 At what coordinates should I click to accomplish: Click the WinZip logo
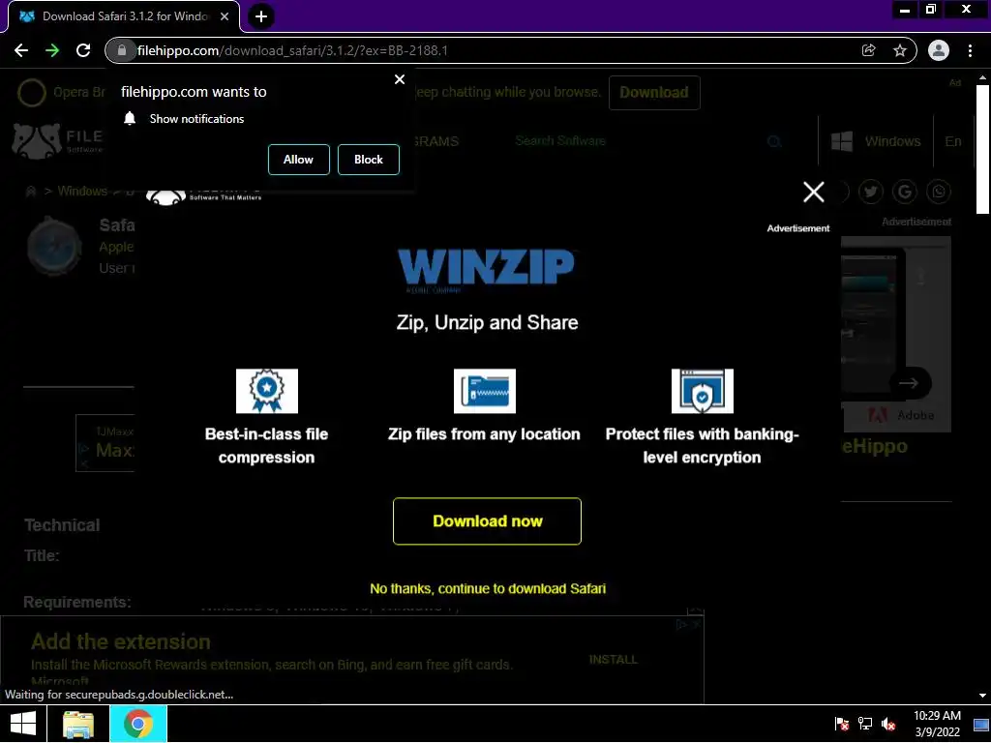coord(486,271)
